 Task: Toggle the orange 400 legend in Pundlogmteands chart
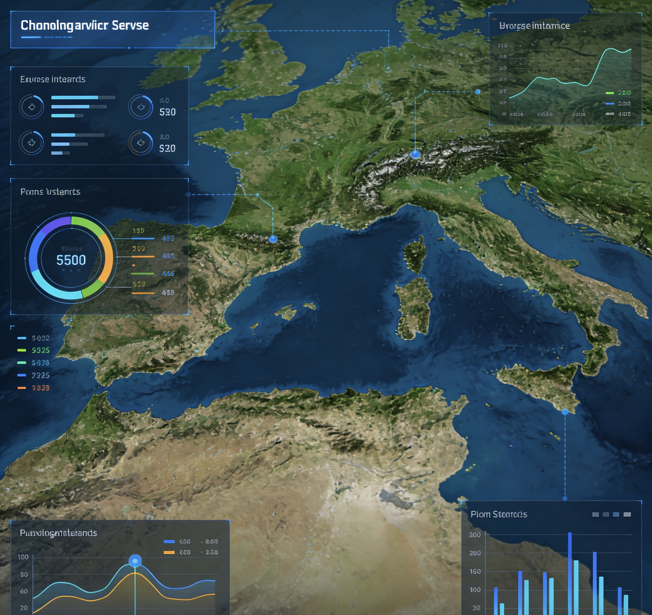pyautogui.click(x=169, y=552)
